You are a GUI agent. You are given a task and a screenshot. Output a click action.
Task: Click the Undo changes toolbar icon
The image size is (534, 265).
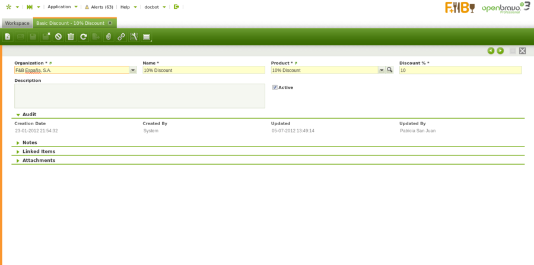(x=58, y=37)
